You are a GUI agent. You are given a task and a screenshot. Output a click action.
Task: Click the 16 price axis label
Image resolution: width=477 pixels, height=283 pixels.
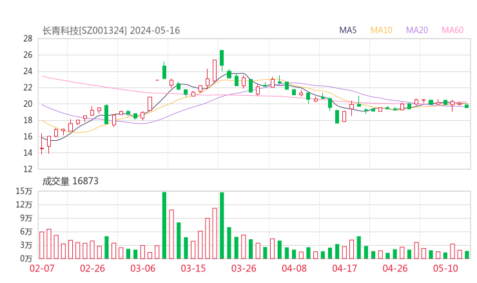[x=28, y=136]
